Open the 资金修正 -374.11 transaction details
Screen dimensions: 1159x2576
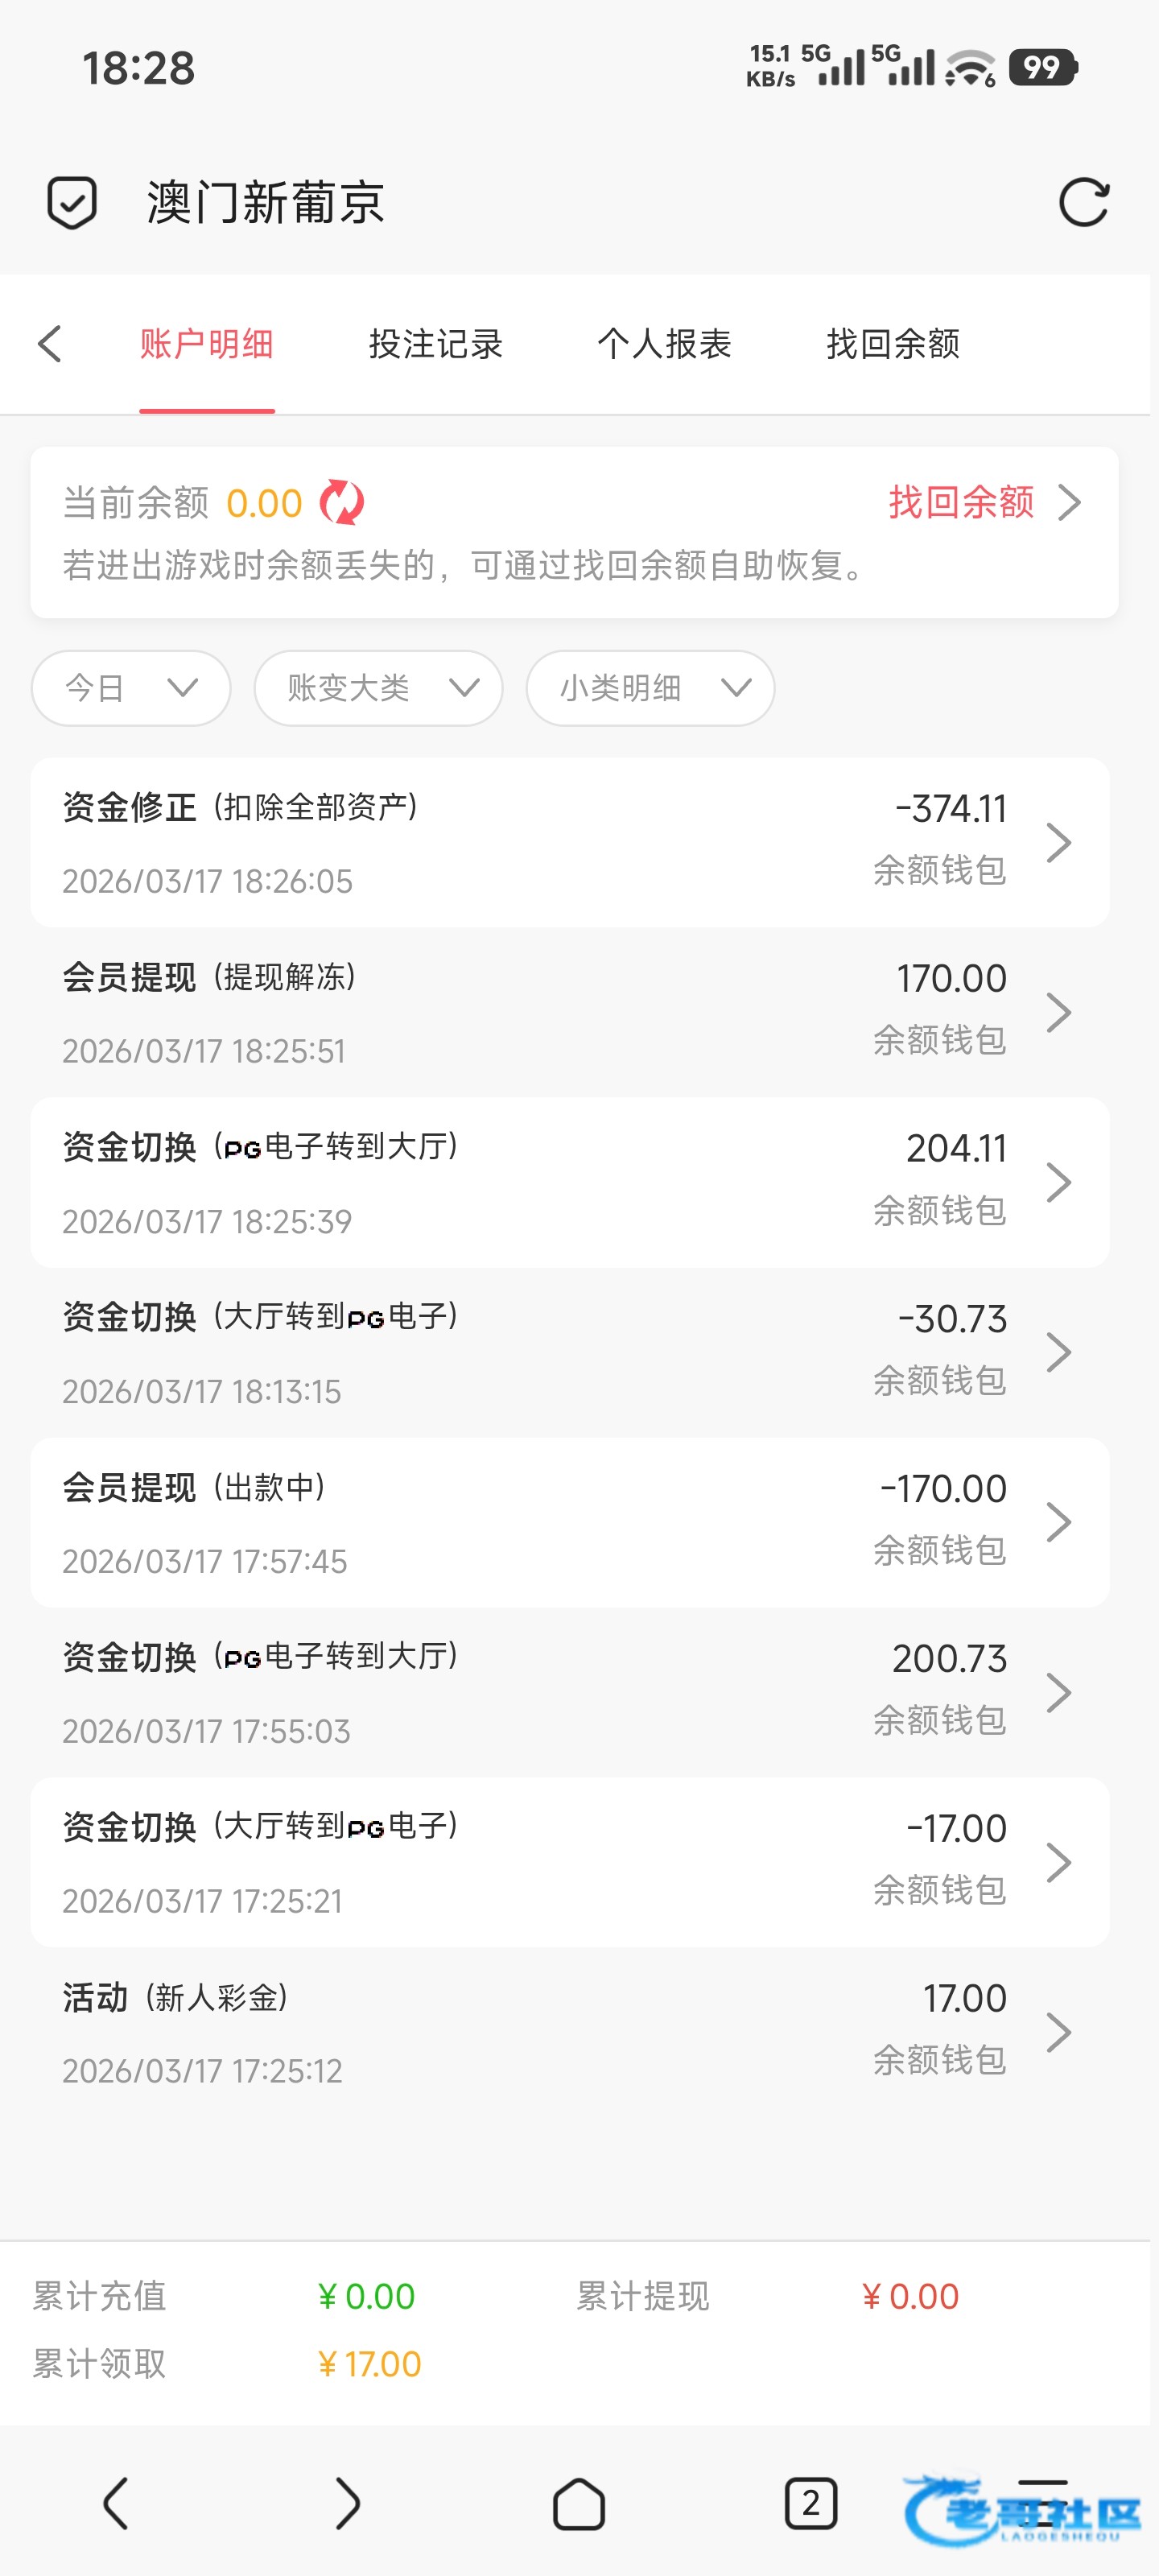[570, 842]
